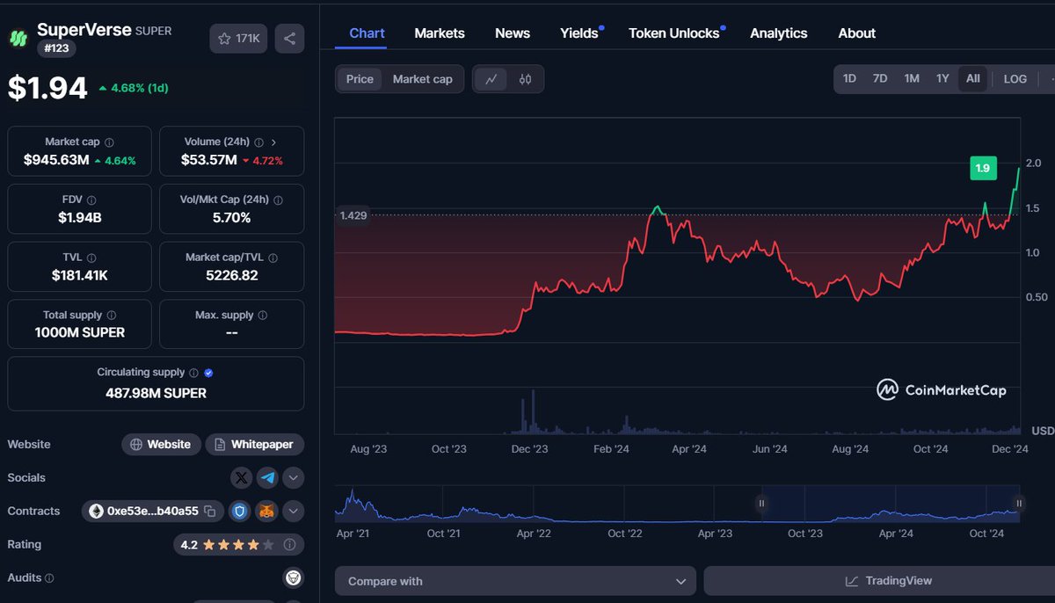Open the News tab
The image size is (1055, 603).
(513, 33)
